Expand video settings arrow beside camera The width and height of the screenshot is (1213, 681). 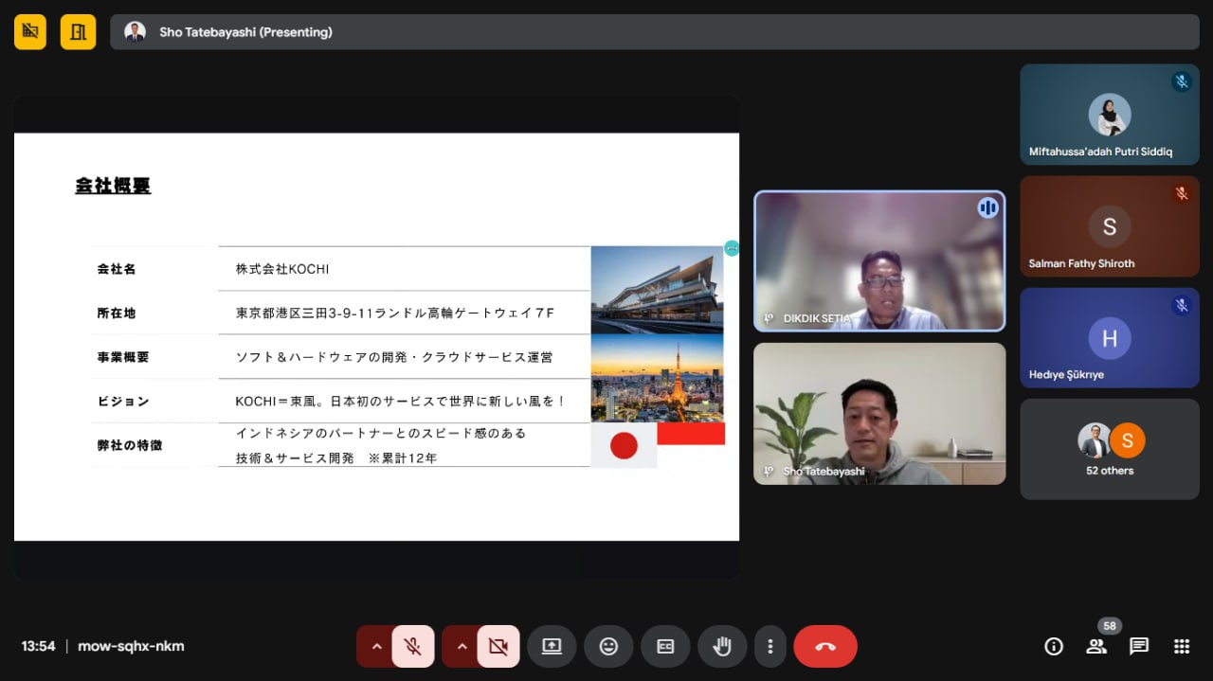tap(462, 646)
